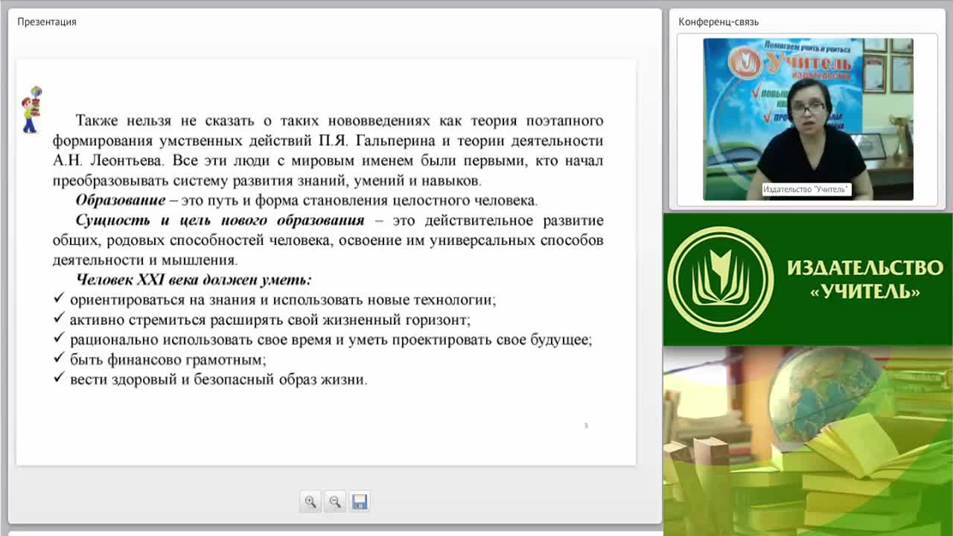The width and height of the screenshot is (953, 536).
Task: Click bullet рационально использовать свое время
Action: pos(323,340)
